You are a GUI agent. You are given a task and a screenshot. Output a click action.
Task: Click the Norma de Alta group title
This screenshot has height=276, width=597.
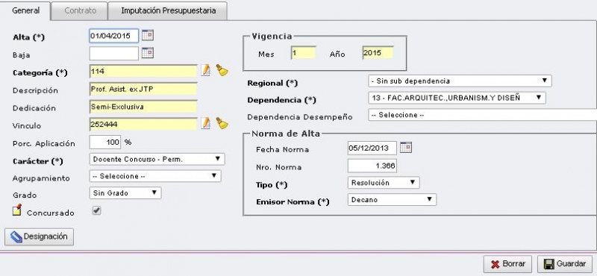coord(286,134)
